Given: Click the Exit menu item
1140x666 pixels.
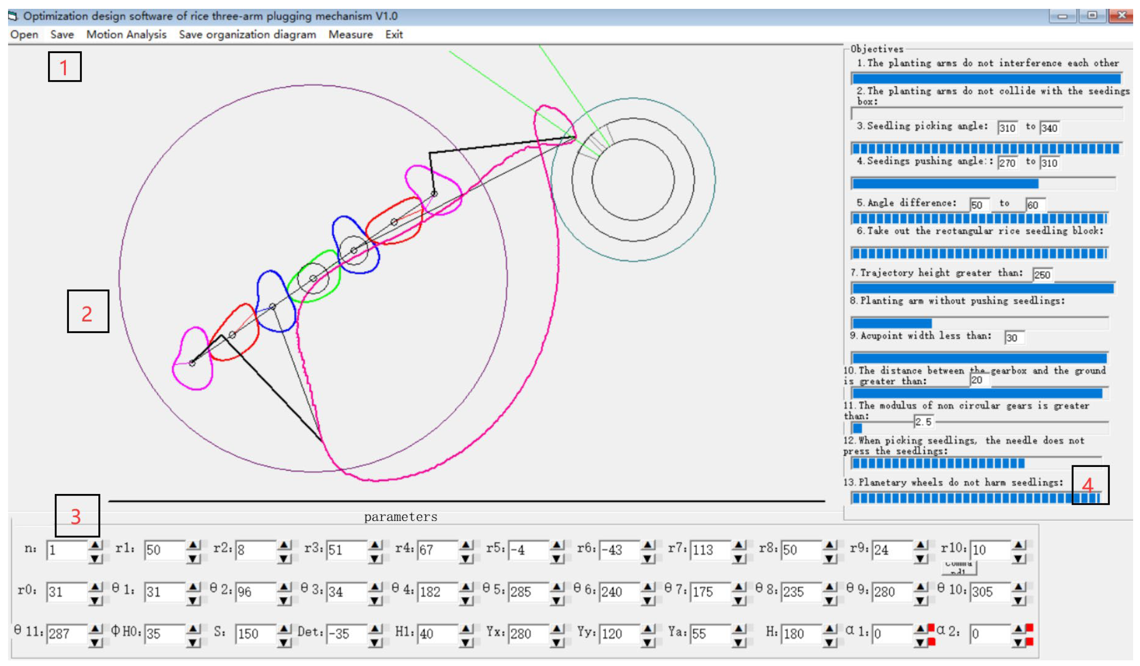Looking at the screenshot, I should [x=394, y=35].
